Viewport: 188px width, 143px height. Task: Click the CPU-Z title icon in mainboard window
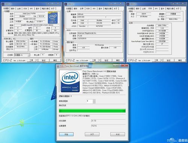(x=66, y=4)
